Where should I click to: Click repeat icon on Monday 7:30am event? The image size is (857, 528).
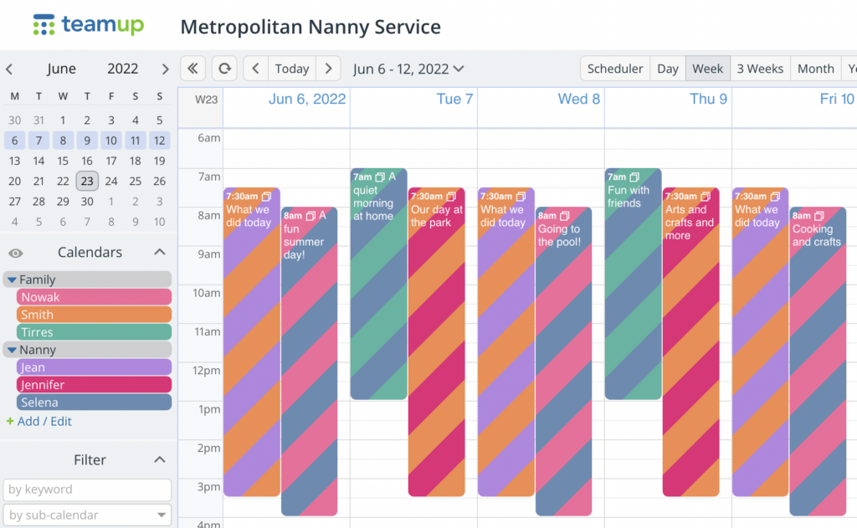pyautogui.click(x=266, y=197)
